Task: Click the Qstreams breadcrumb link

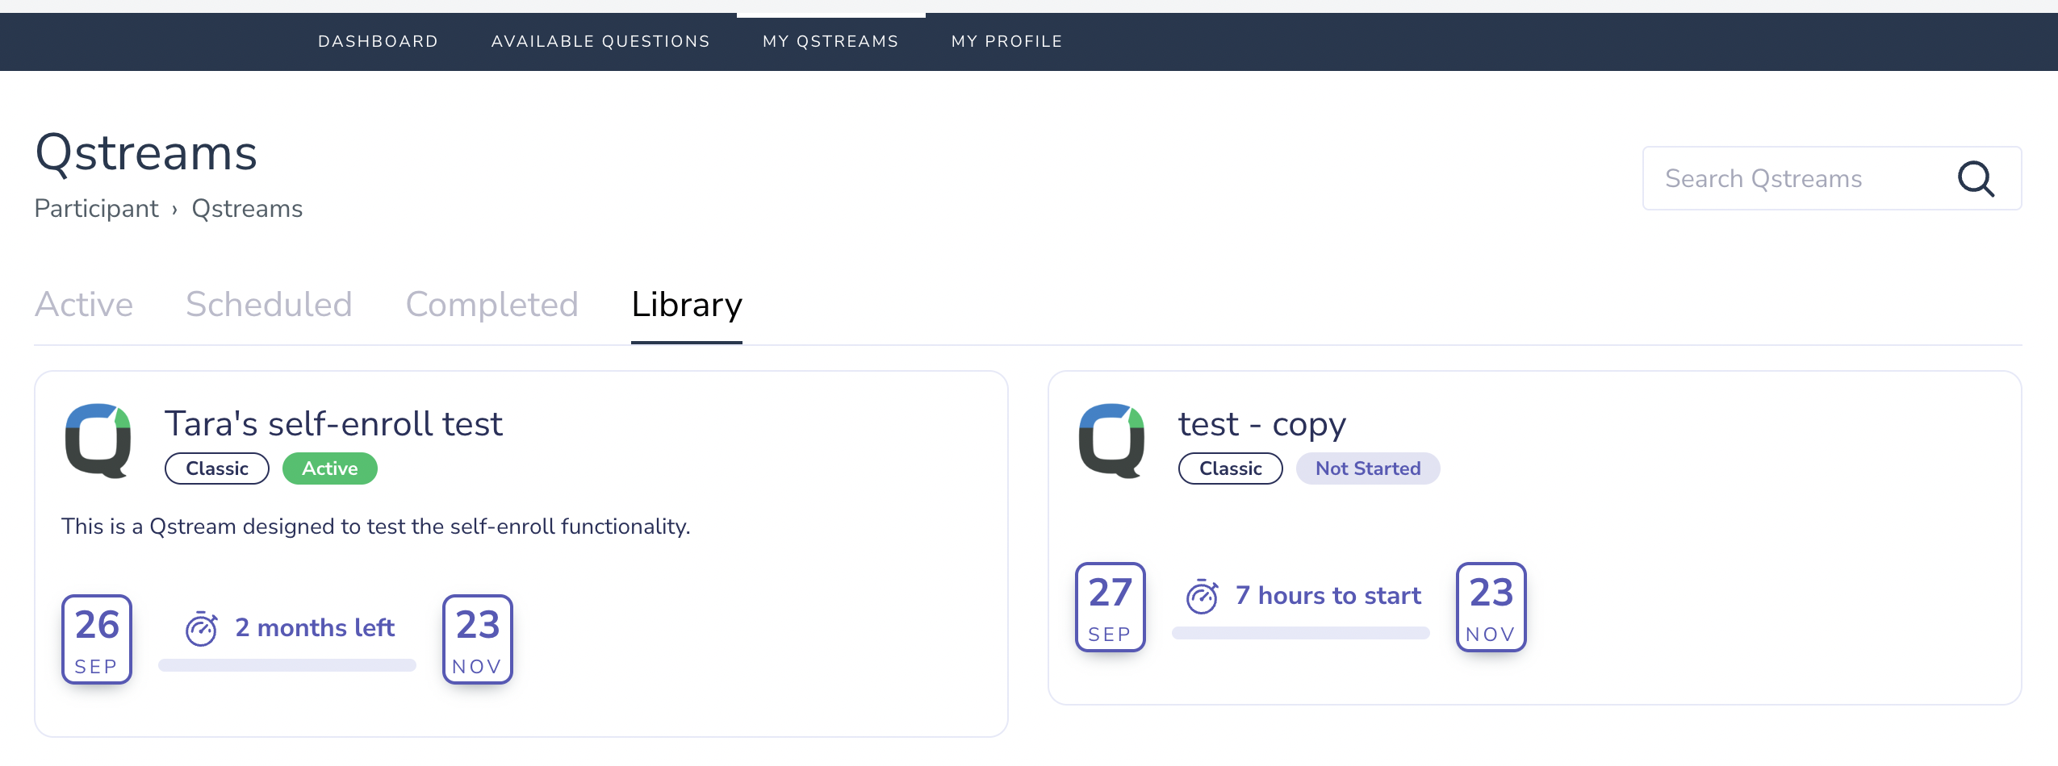Action: point(247,209)
